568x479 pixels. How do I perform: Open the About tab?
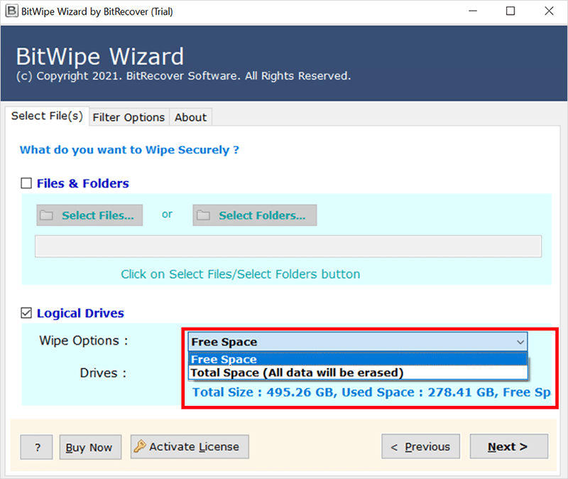190,117
